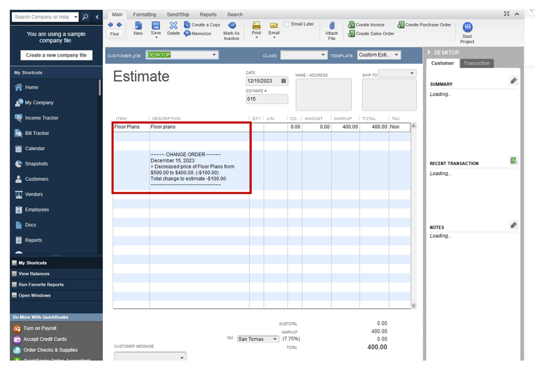Image resolution: width=535 pixels, height=372 pixels.
Task: Open the Class dropdown
Action: pos(323,55)
